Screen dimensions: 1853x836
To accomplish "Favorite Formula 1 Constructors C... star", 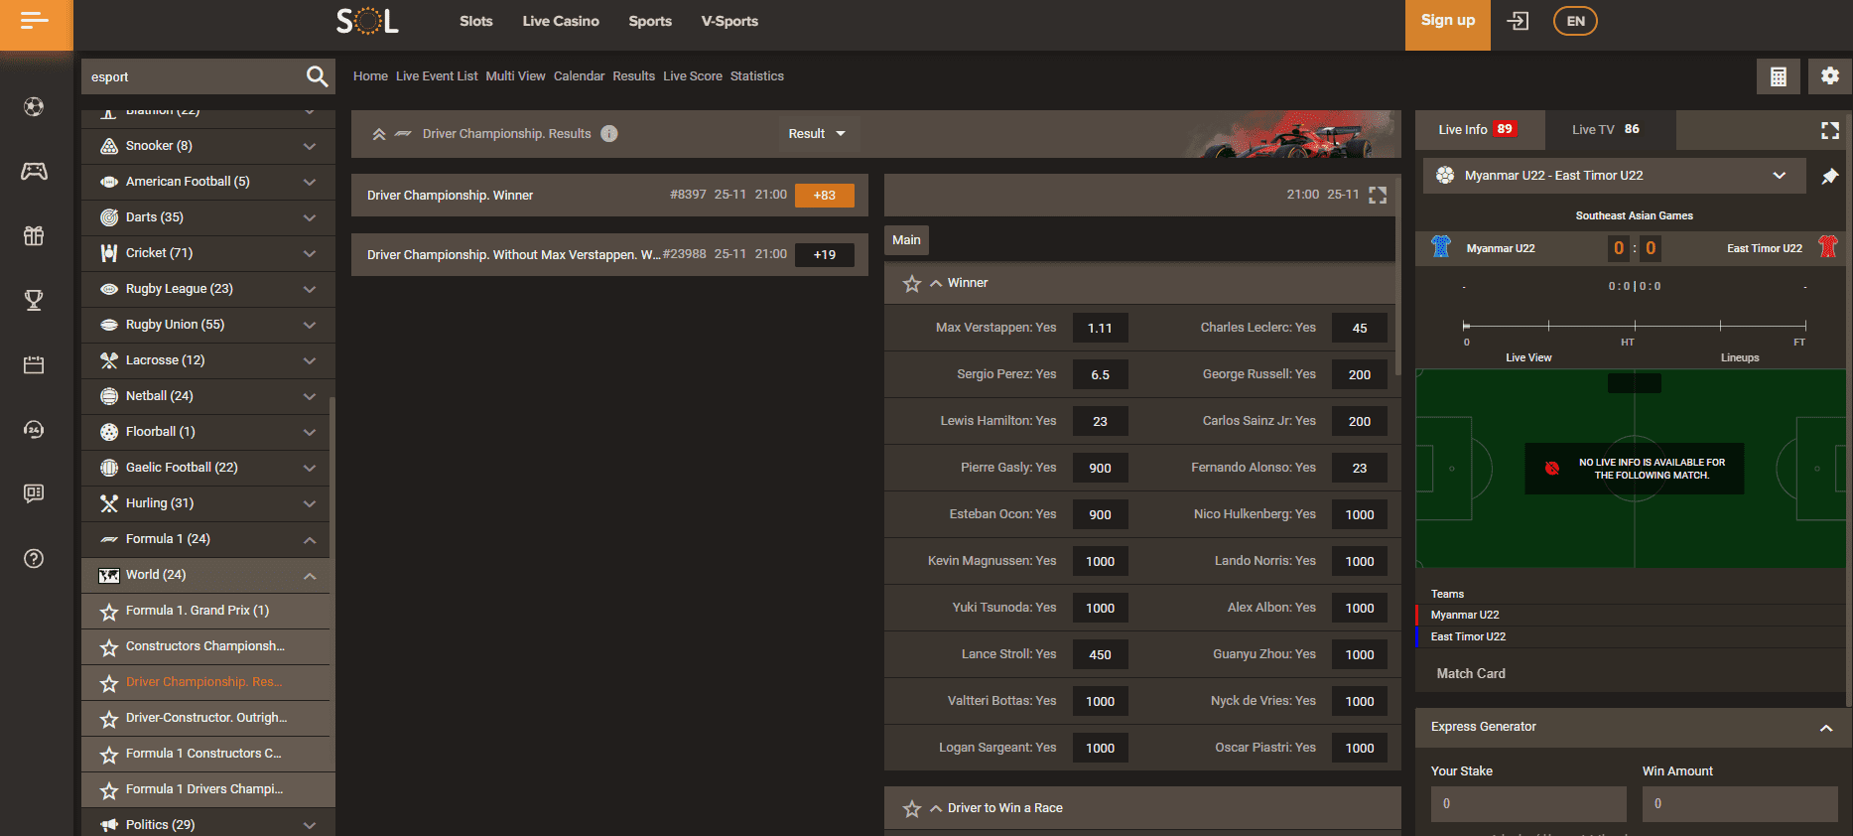I will (x=109, y=755).
